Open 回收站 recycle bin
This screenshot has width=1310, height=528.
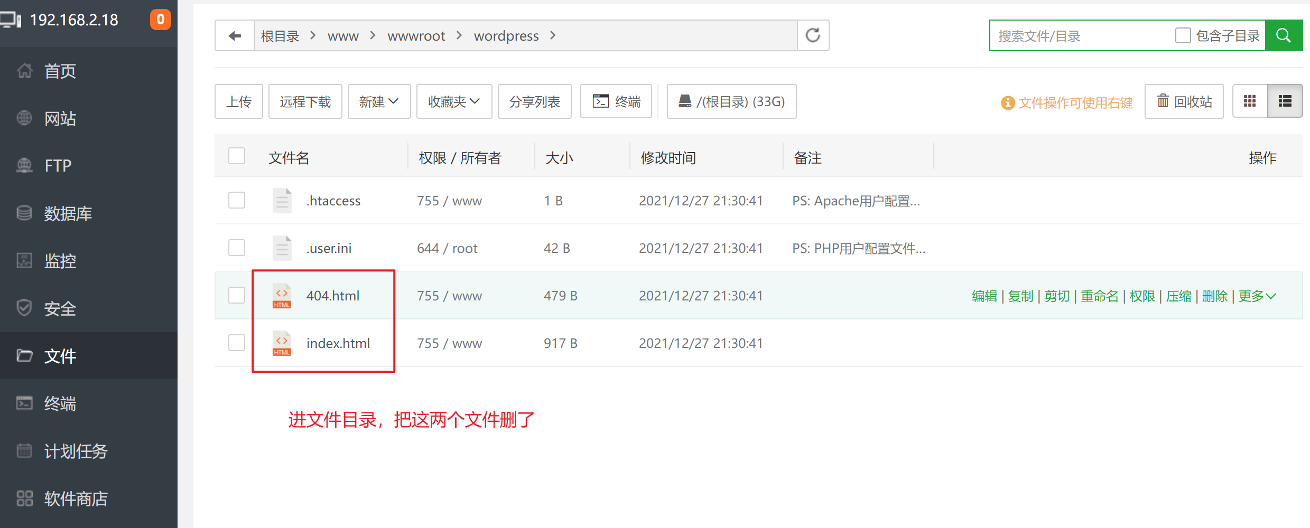tap(1184, 101)
